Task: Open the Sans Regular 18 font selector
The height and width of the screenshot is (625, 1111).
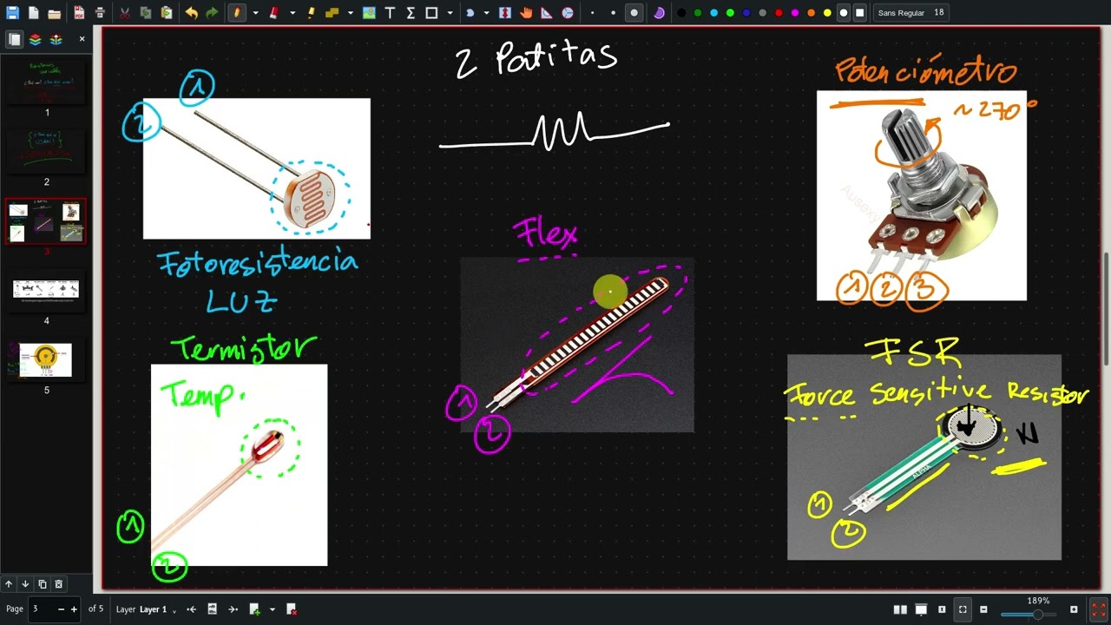Action: (x=910, y=13)
